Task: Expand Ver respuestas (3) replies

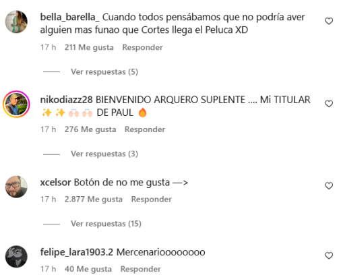Action: 104,154
